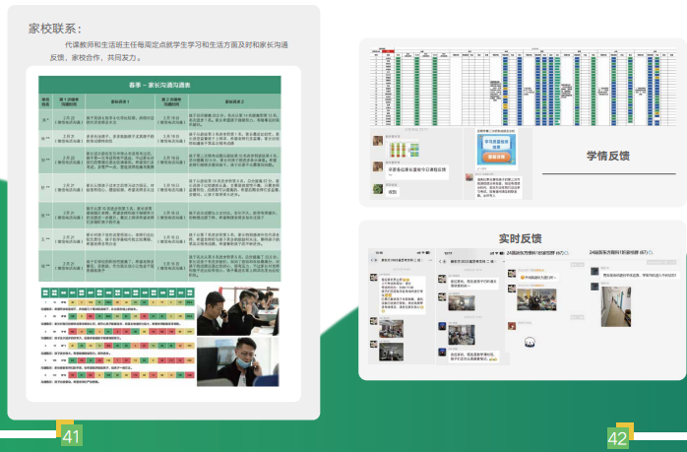The height and width of the screenshot is (452, 687).
Task: Click the paragraph starting 代课教师和生活班主任
Action: [x=169, y=51]
